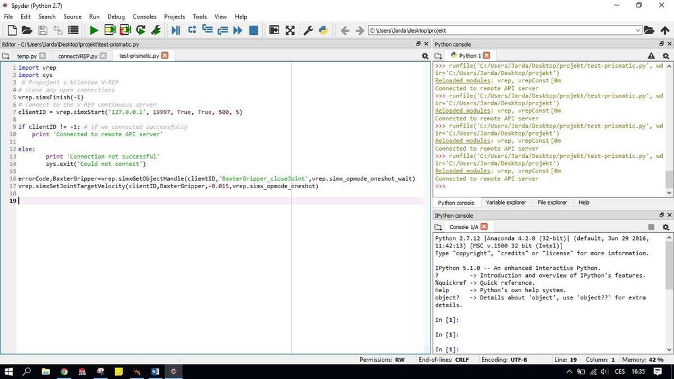Screen dimensions: 674x379
Task: Click Python console vertical scrollbar thumb
Action: 669,179
